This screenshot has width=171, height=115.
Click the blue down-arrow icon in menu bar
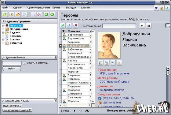coord(156,8)
